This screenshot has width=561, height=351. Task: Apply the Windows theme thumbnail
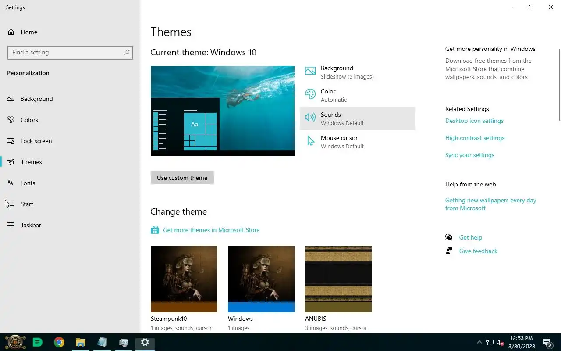click(x=261, y=279)
